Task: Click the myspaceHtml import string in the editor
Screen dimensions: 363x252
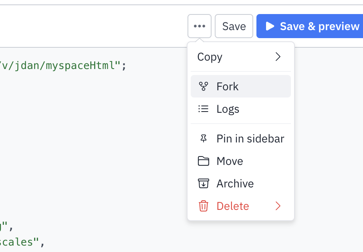Action: point(60,65)
